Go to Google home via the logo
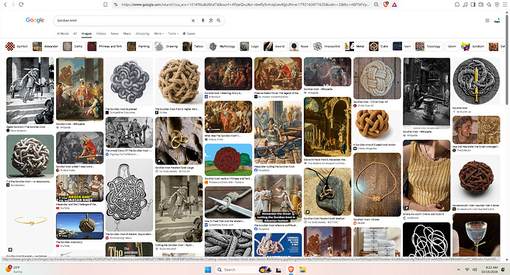Image resolution: width=510 pixels, height=275 pixels. (x=35, y=20)
